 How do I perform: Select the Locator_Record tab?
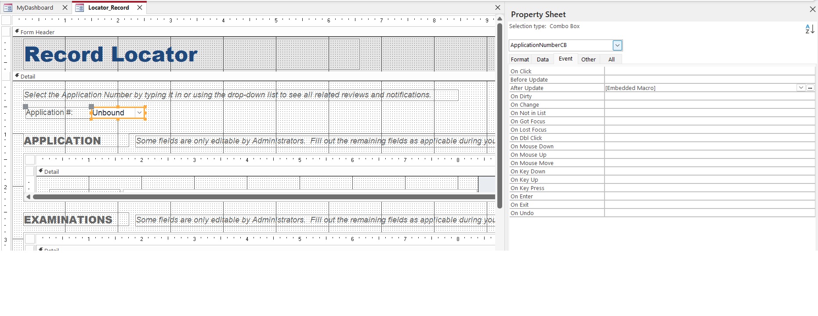[x=109, y=7]
